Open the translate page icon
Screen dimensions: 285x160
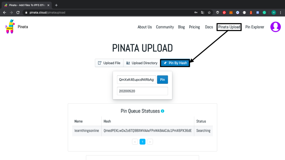[x=203, y=12]
